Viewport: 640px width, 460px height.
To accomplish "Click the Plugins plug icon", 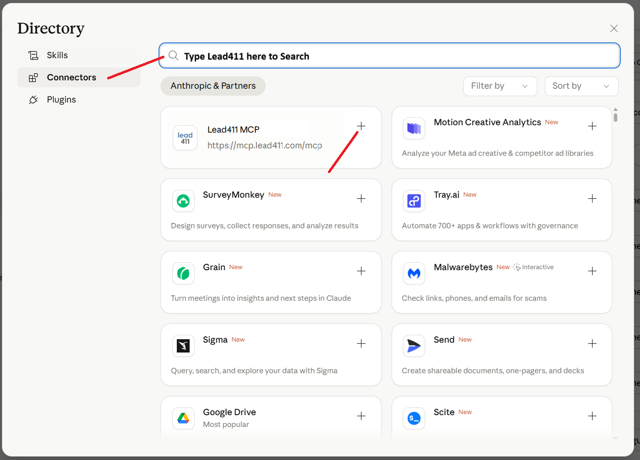I will coord(33,100).
